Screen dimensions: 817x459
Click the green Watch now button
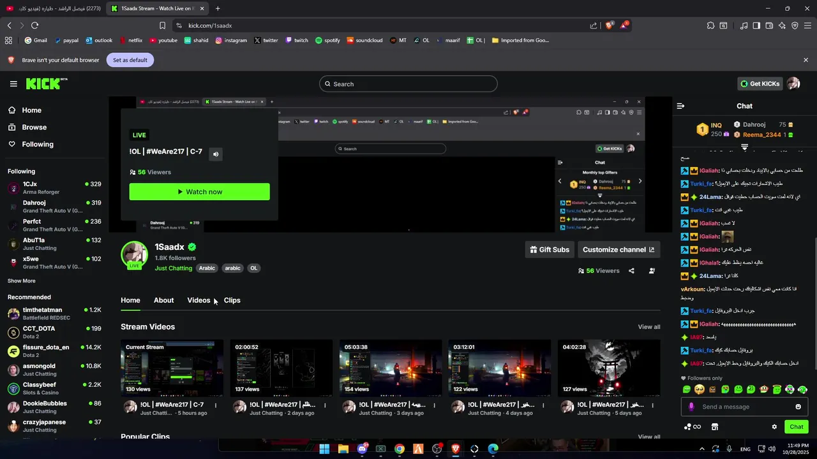(199, 192)
